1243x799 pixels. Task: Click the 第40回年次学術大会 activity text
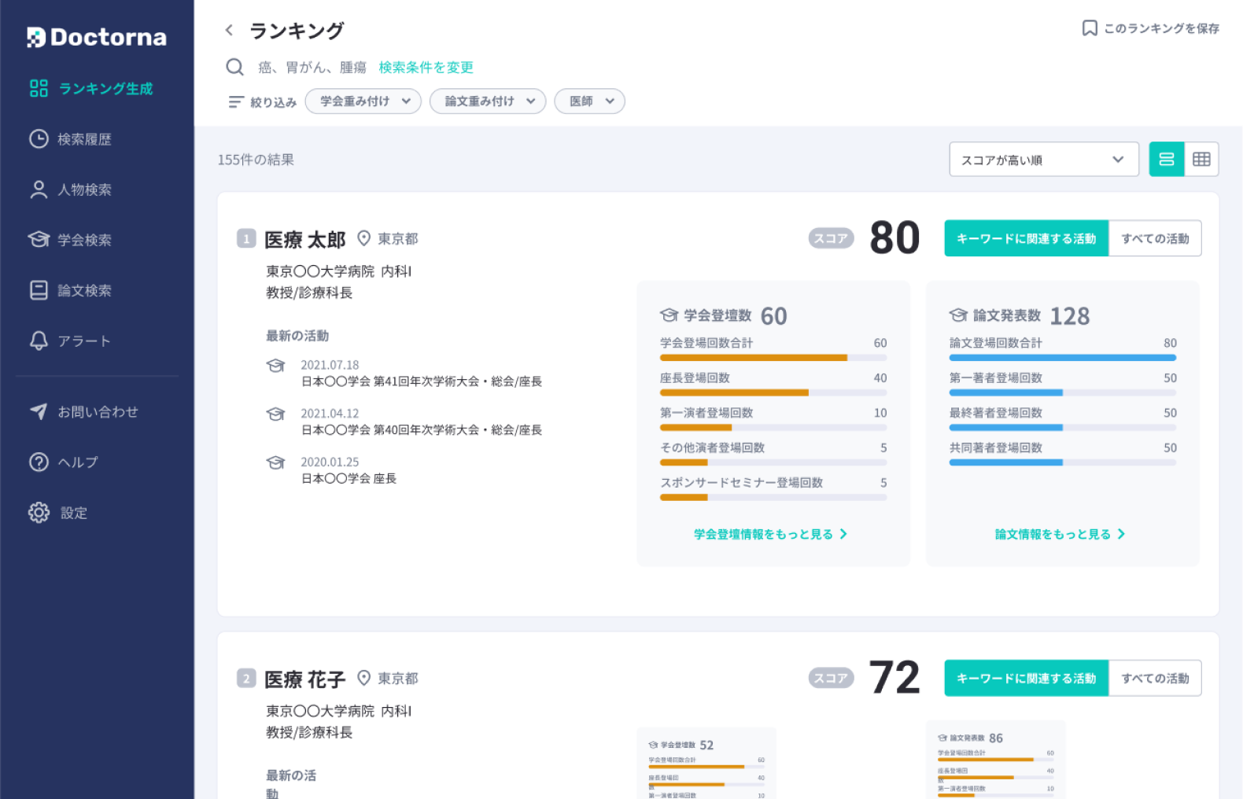[422, 430]
